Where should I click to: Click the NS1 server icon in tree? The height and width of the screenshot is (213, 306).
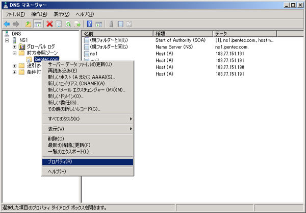(x=14, y=40)
